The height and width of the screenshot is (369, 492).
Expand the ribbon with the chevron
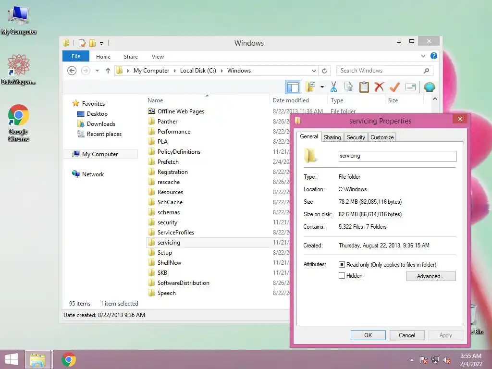tap(423, 56)
